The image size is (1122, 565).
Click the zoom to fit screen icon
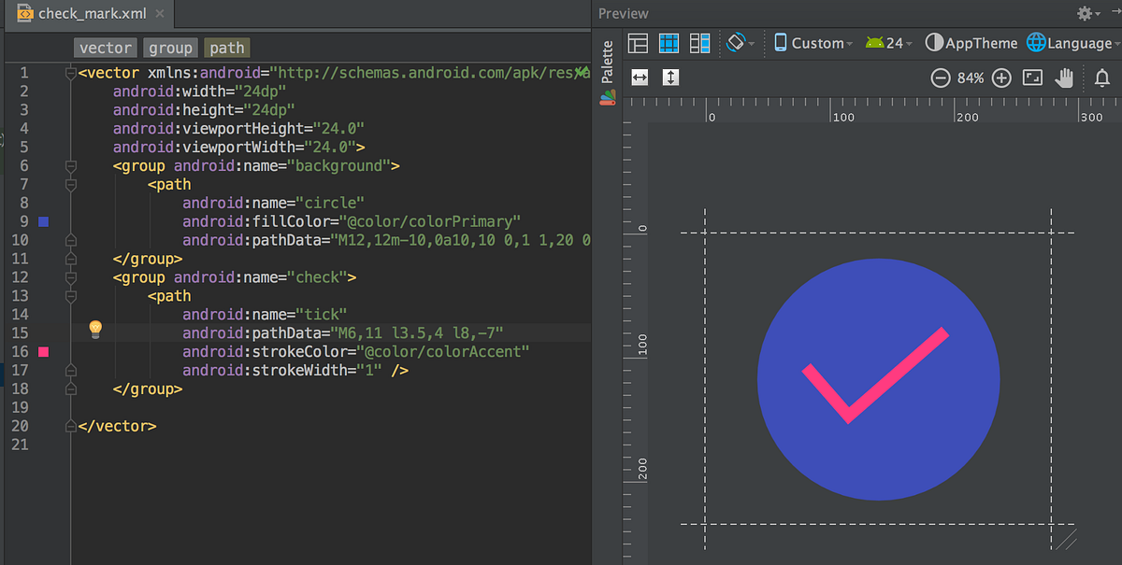coord(1032,79)
